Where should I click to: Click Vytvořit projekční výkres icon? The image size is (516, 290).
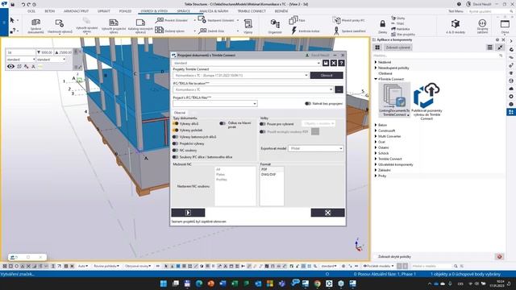pos(114,23)
